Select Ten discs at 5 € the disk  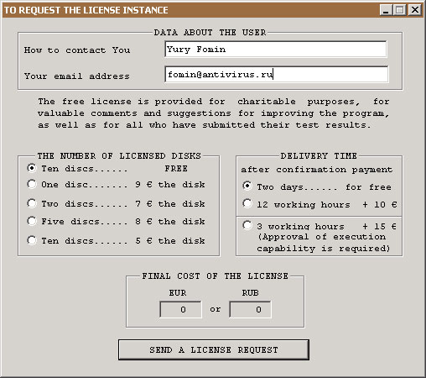[x=32, y=240]
